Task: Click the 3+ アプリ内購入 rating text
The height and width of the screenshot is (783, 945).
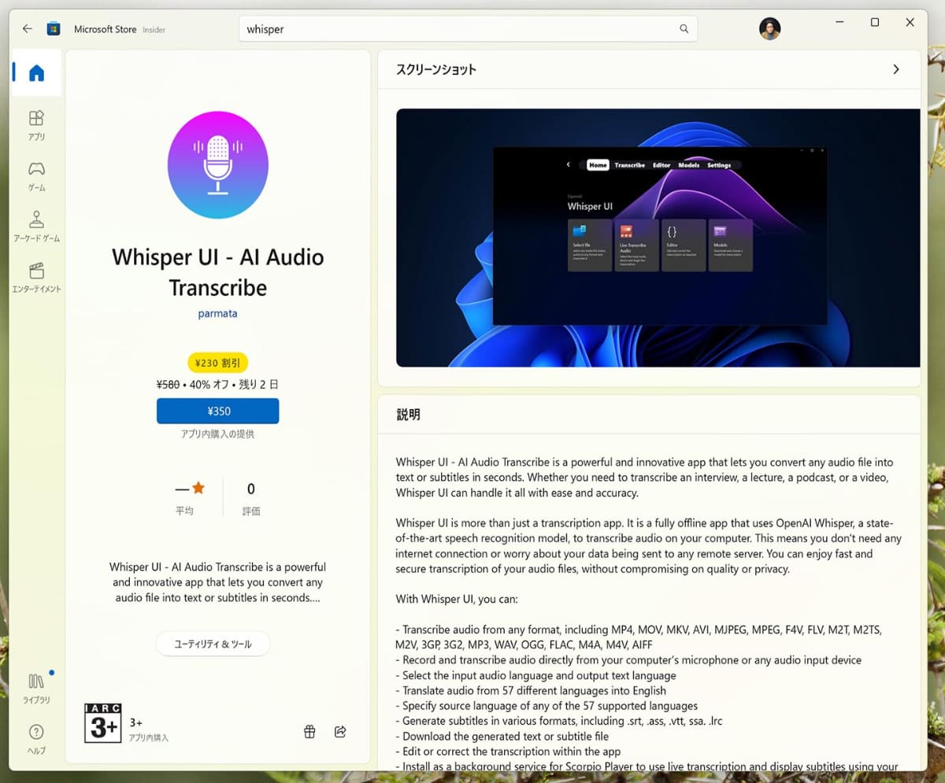Action: click(x=149, y=729)
